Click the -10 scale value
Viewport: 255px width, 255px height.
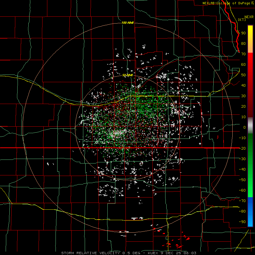242,138
